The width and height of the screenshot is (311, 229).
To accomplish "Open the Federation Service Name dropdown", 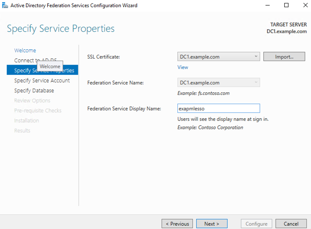I will pos(219,82).
